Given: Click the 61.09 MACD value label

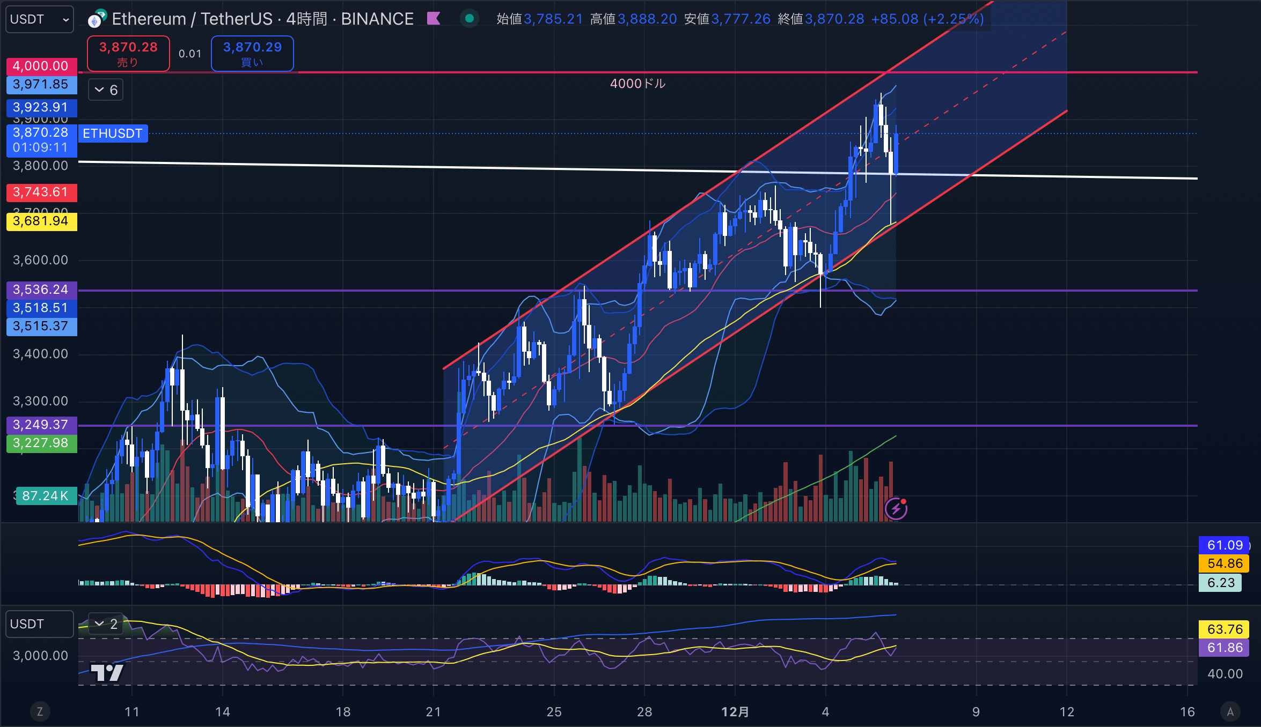Looking at the screenshot, I should point(1224,545).
